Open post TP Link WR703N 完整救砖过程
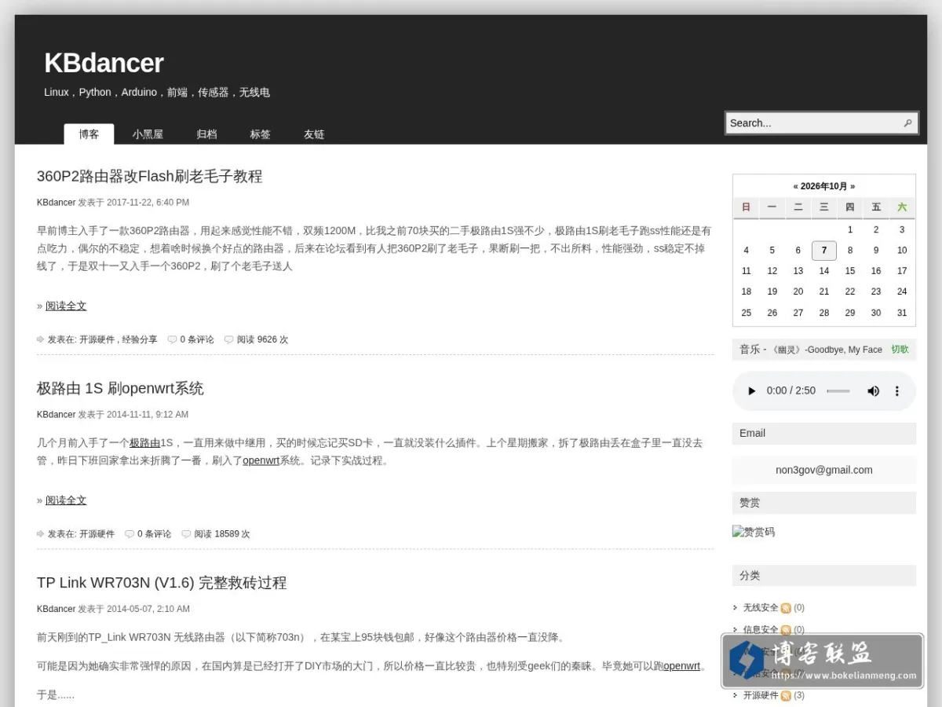Viewport: 942px width, 707px height. click(x=162, y=583)
